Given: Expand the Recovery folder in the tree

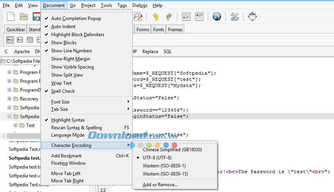Looking at the screenshot, I should (x=10, y=99).
